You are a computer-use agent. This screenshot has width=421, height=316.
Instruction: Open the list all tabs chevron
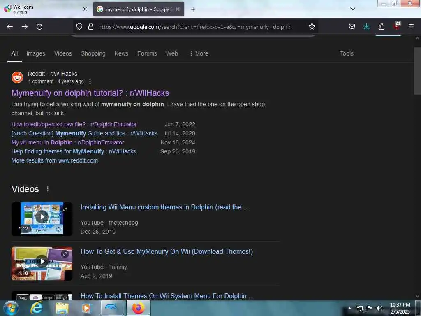coord(353,9)
